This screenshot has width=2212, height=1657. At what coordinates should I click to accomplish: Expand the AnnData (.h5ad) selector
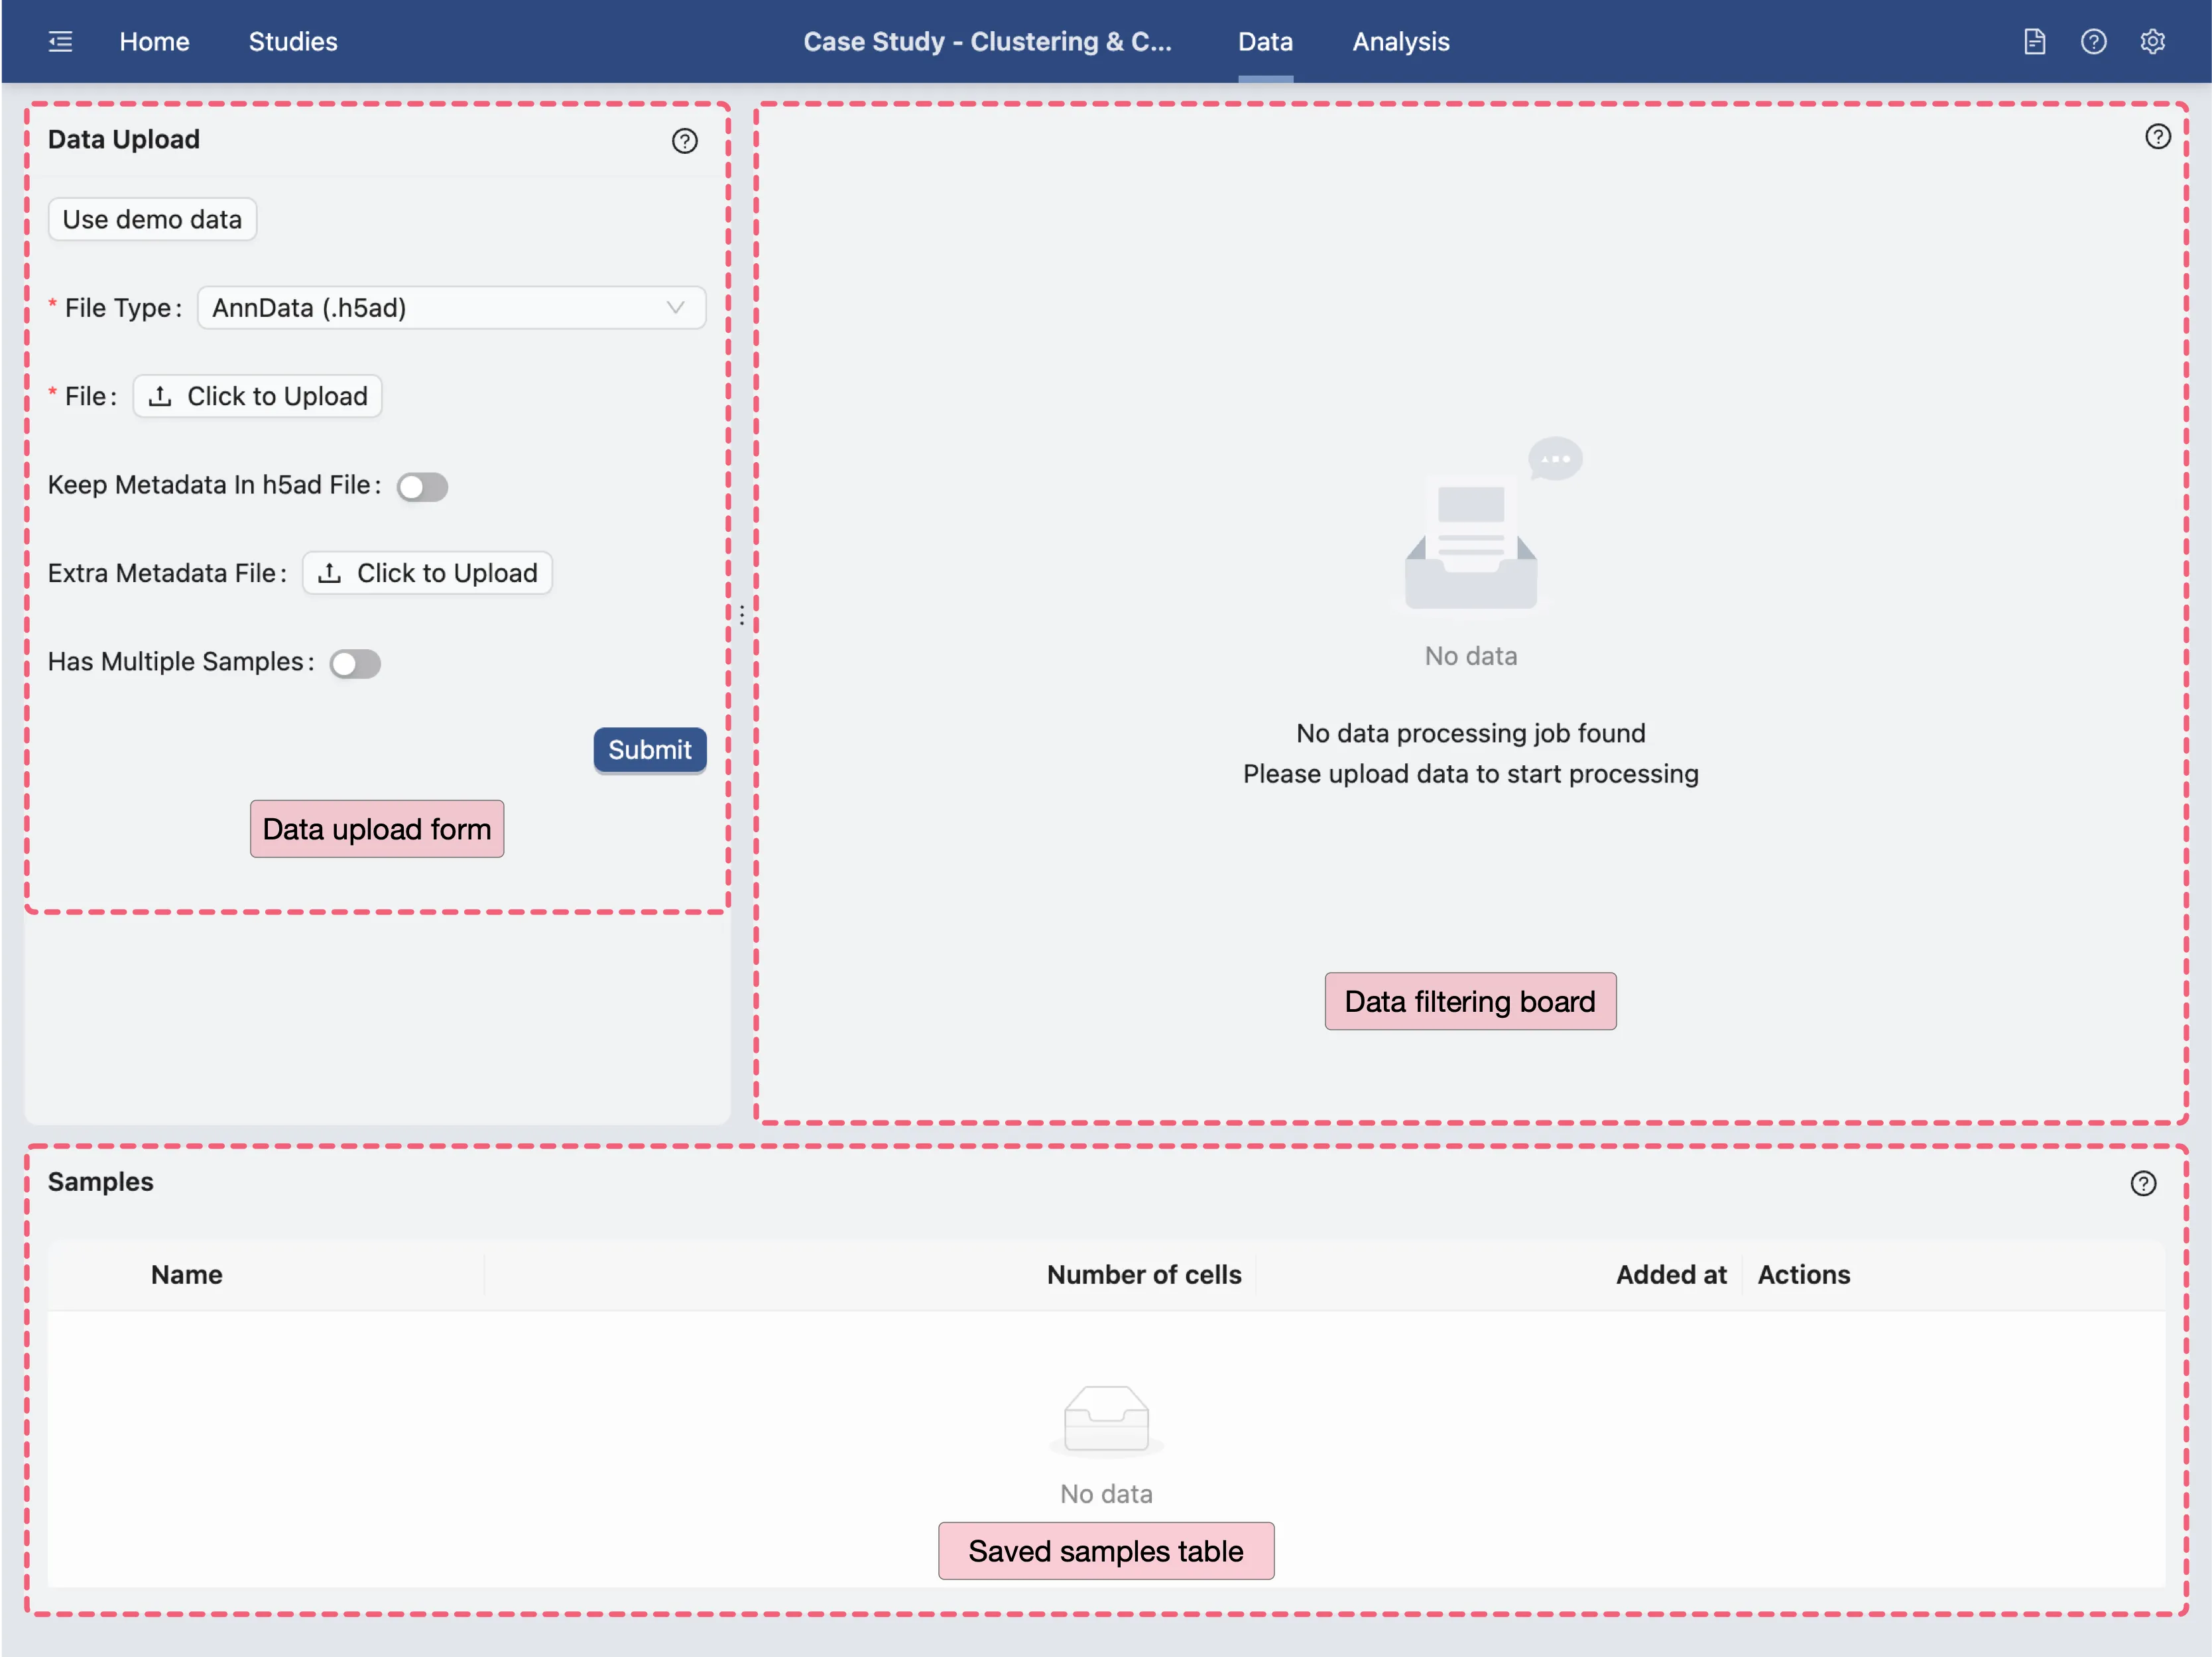pyautogui.click(x=451, y=307)
